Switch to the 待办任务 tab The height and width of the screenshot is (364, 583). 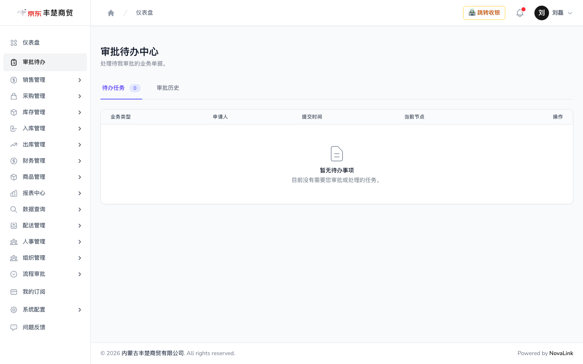tap(121, 88)
